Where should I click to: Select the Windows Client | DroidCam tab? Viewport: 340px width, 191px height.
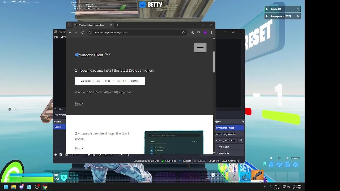click(93, 25)
